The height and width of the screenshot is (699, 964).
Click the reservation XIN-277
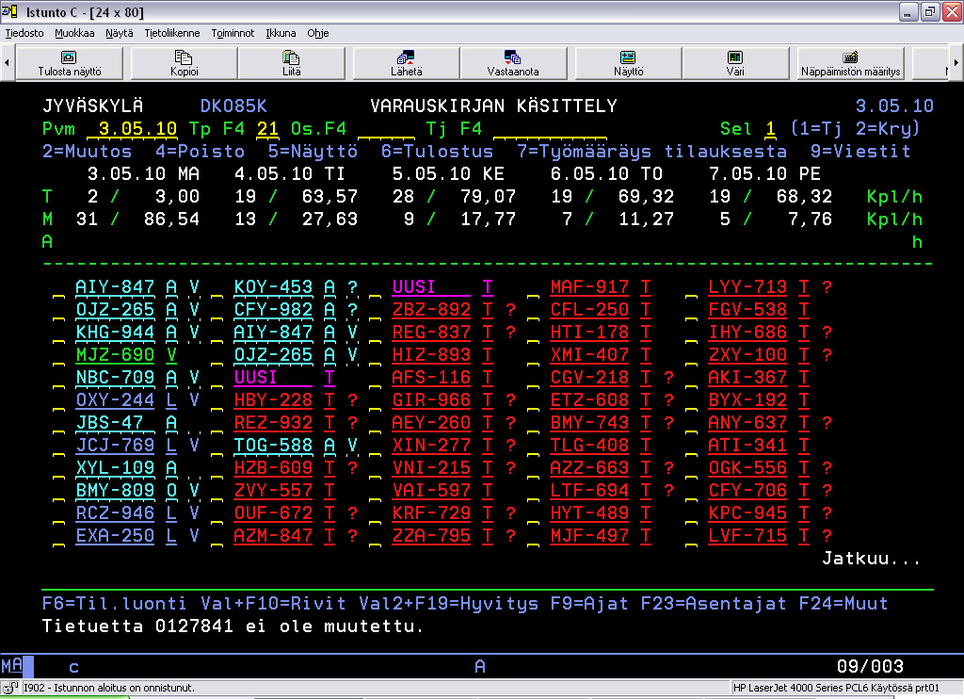(x=431, y=446)
